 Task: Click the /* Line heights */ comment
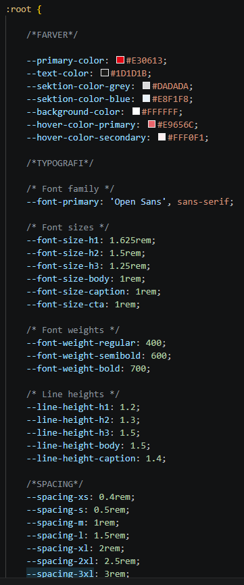pos(73,395)
